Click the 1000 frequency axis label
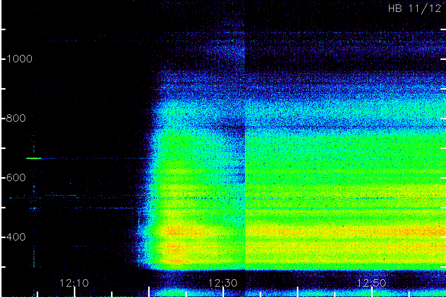The height and width of the screenshot is (297, 446). click(x=19, y=59)
